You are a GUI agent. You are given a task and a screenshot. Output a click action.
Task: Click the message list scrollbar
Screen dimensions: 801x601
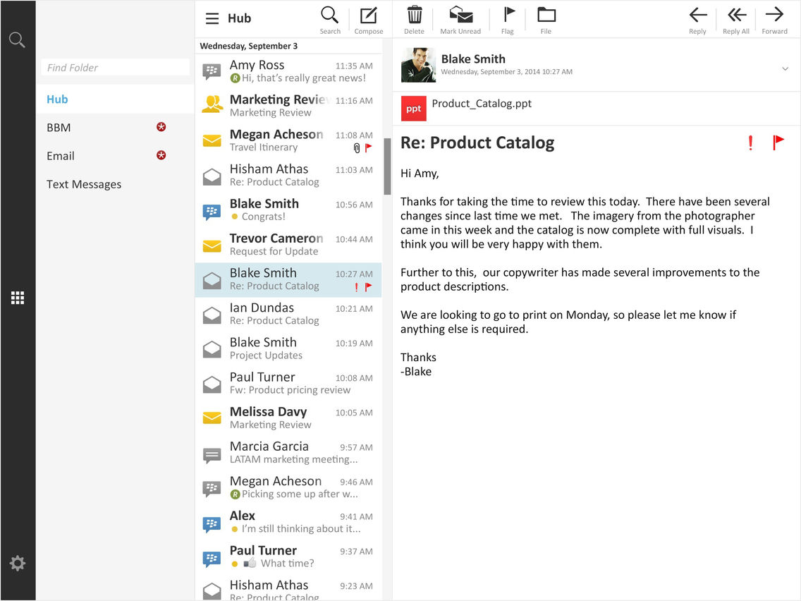point(387,166)
